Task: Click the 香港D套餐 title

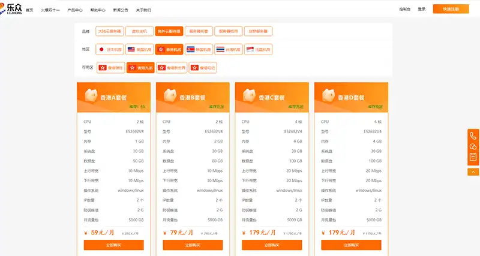Action: [x=351, y=98]
